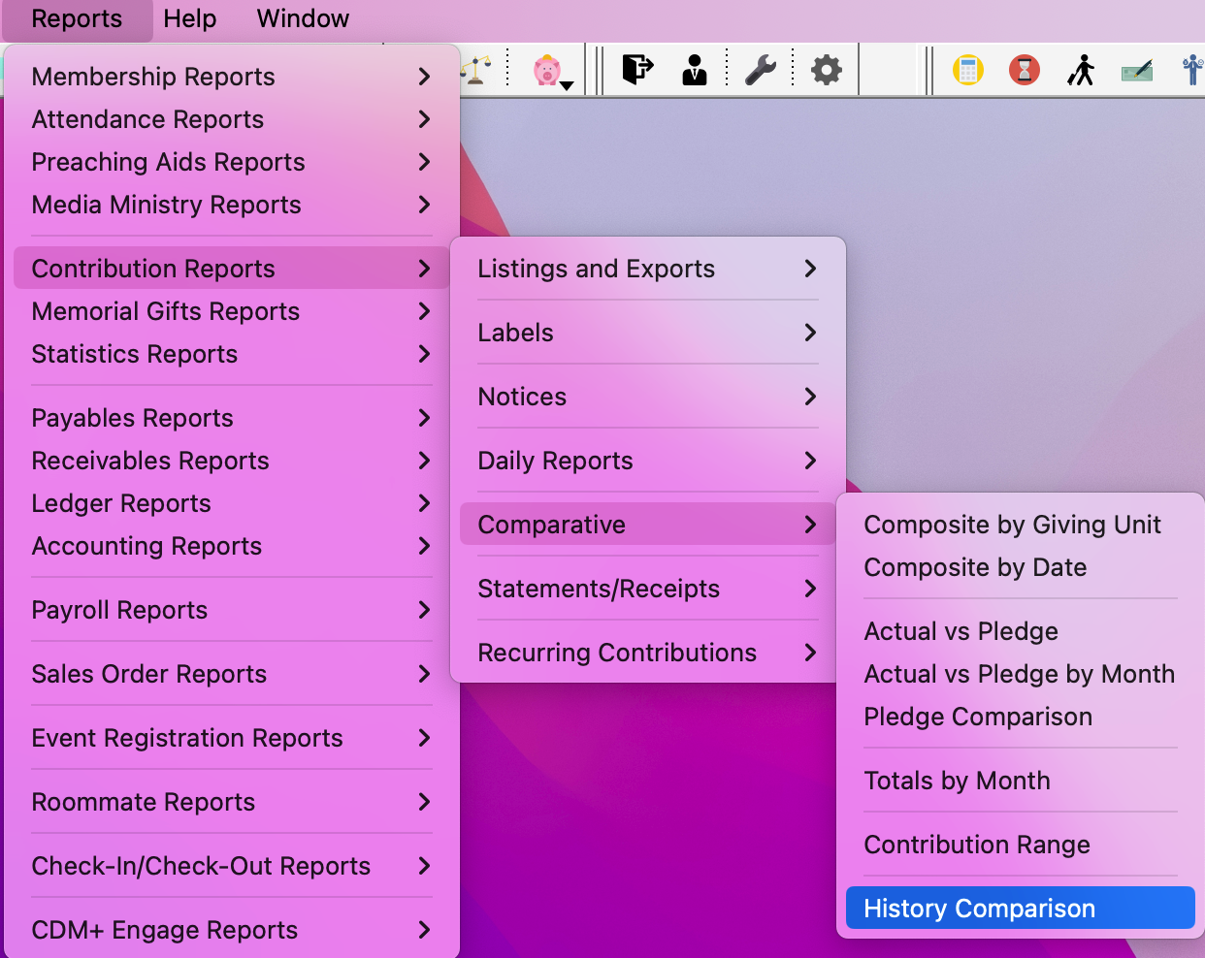1205x958 pixels.
Task: Choose Actual vs Pledge by Month
Action: (1019, 674)
